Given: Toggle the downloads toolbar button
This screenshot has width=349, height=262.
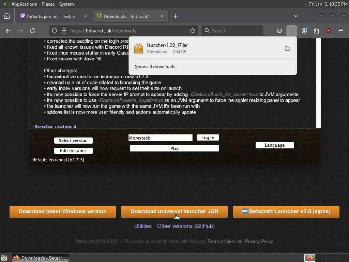Looking at the screenshot, I should (292, 31).
